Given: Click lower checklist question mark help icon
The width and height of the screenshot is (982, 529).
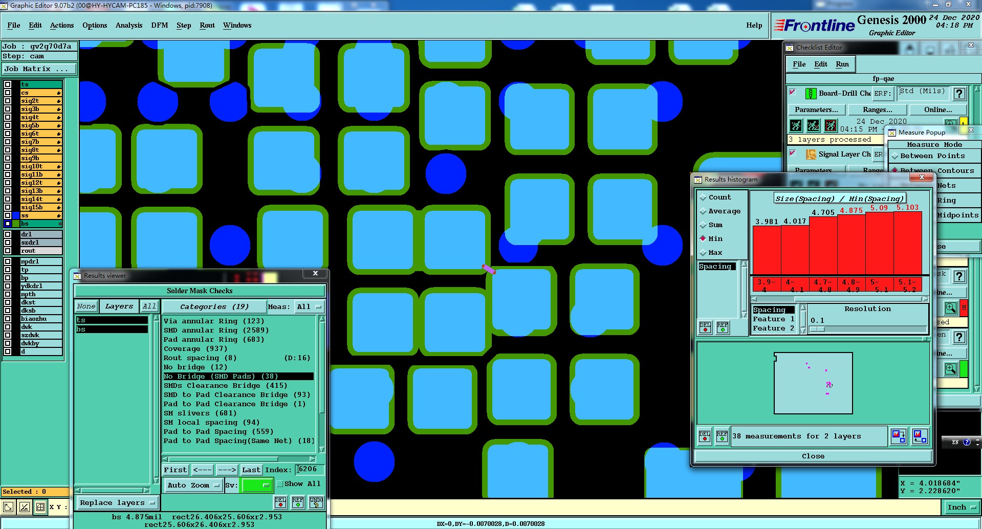Looking at the screenshot, I should [959, 337].
